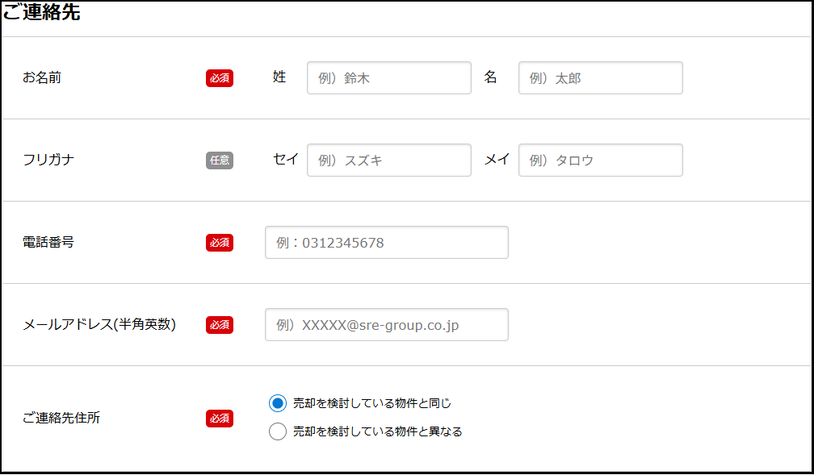
Task: Click the フリガナ row label
Action: [x=48, y=160]
